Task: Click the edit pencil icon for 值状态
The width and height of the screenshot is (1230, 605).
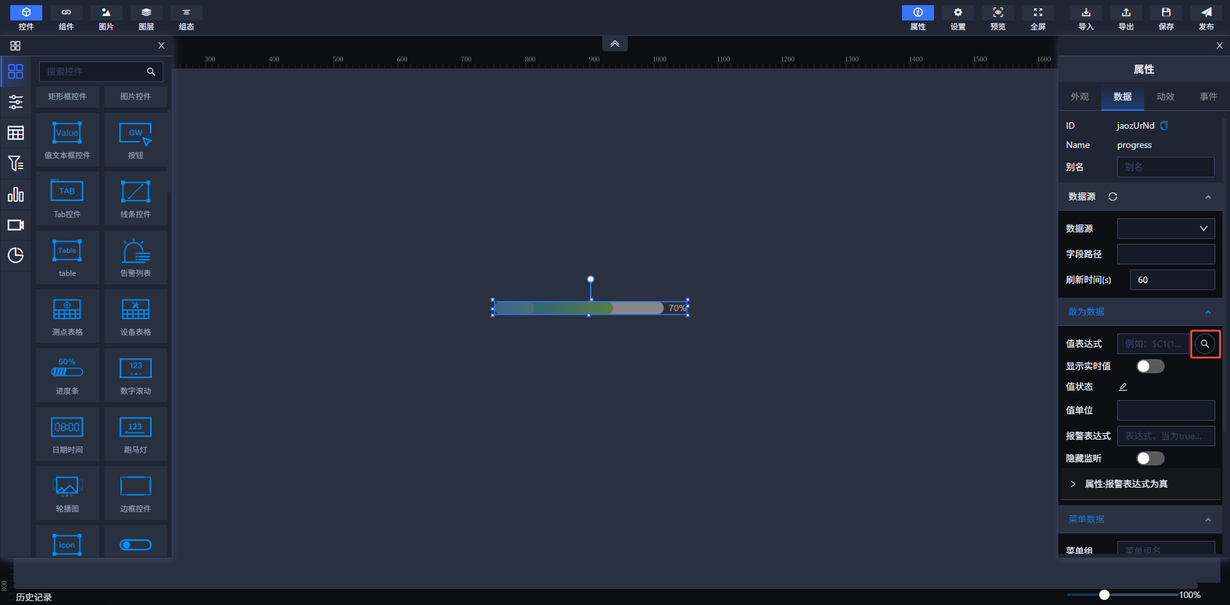Action: (x=1123, y=387)
